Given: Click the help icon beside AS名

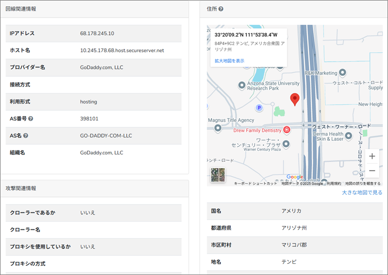Looking at the screenshot, I should click(26, 136).
